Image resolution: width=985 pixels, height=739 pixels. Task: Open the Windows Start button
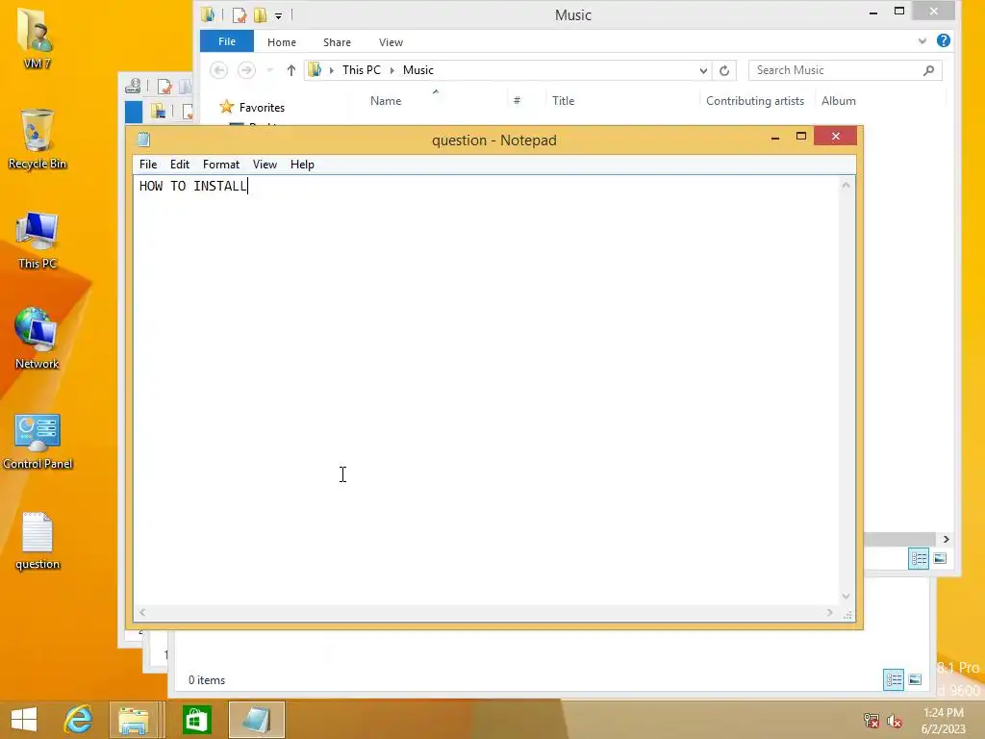24,720
